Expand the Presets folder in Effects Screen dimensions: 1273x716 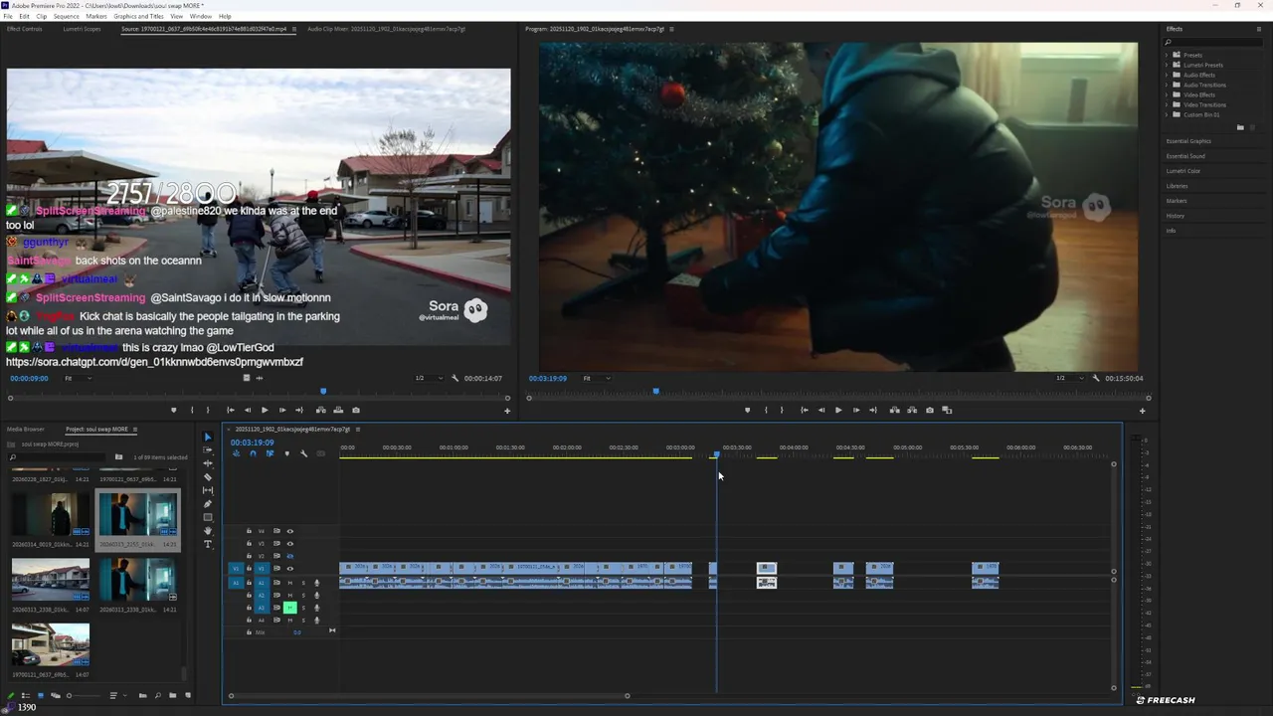(1168, 55)
